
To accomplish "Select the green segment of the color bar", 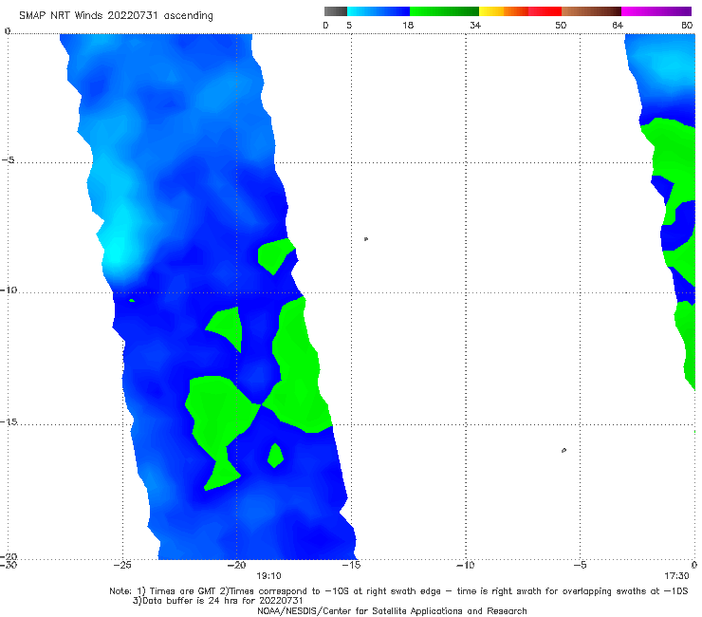I will [444, 11].
